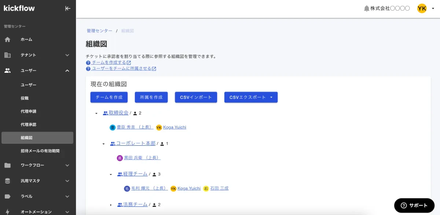Screen dimensions: 440x215
Task: Click the CSVインポート button
Action: [196, 97]
